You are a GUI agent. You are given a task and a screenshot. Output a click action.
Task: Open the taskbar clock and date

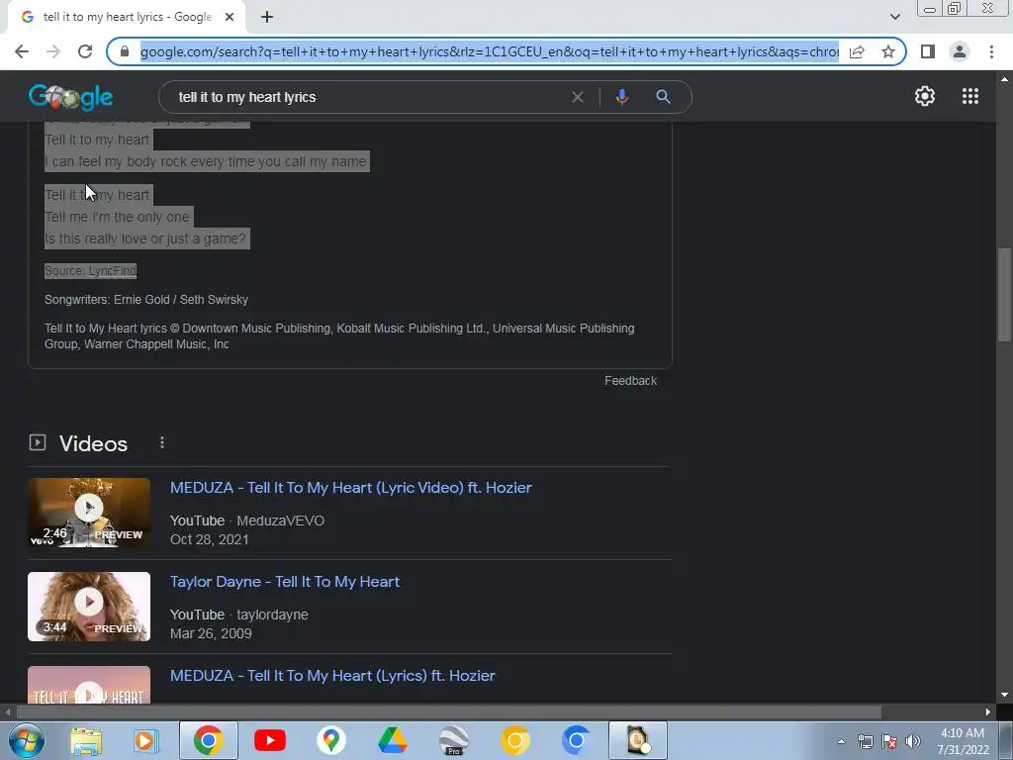coord(963,741)
